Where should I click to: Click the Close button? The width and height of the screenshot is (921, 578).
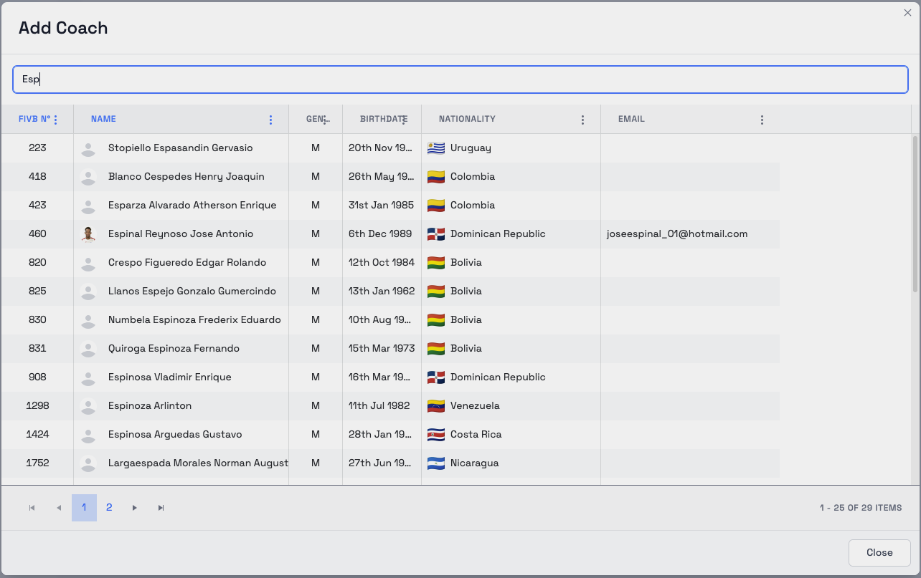(x=879, y=553)
